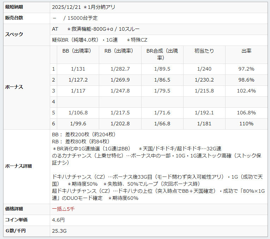Select the ボーナス row label
The height and width of the screenshot is (239, 270).
click(14, 87)
